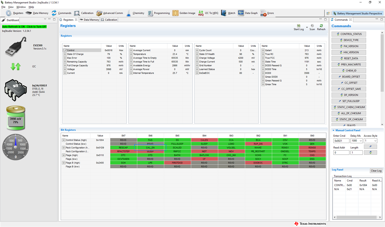Turn off Auto Refresh green banner
The width and height of the screenshot is (385, 227).
[24, 27]
